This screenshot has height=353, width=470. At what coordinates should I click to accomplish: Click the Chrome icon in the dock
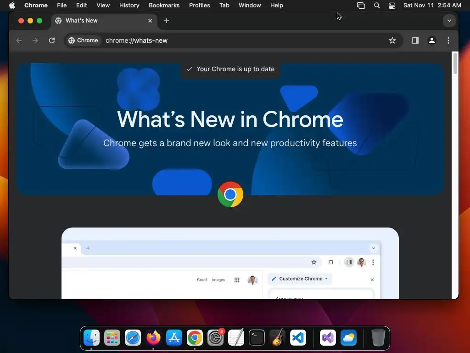(195, 338)
